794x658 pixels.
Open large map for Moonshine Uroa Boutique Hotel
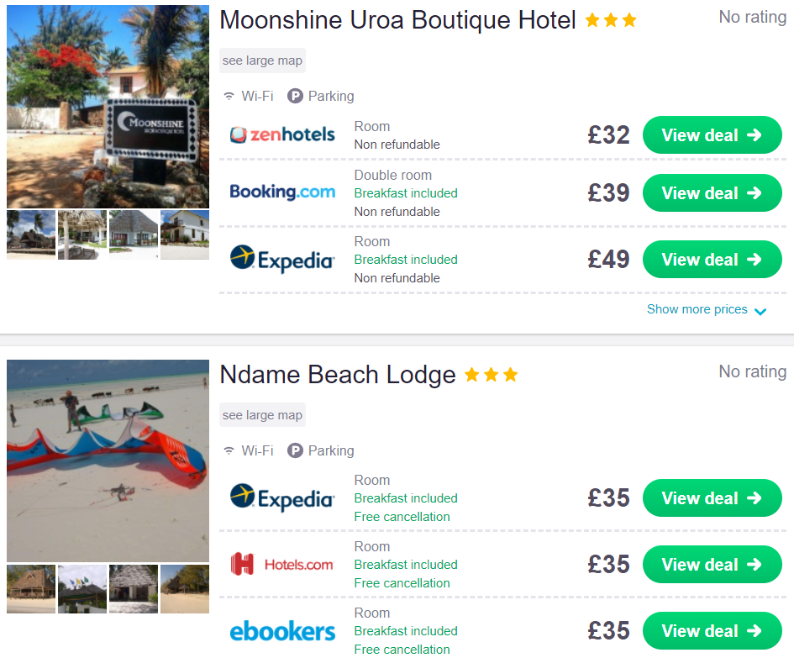pos(262,61)
